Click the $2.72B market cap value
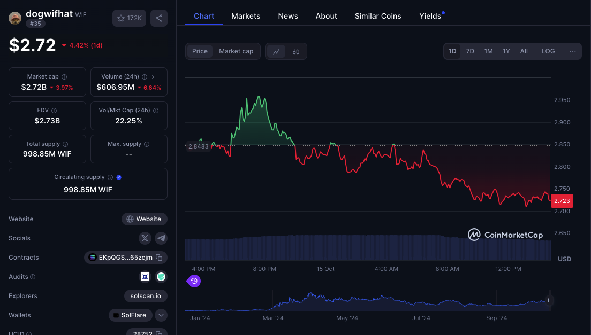Screen dimensions: 591x335 pyautogui.click(x=34, y=87)
